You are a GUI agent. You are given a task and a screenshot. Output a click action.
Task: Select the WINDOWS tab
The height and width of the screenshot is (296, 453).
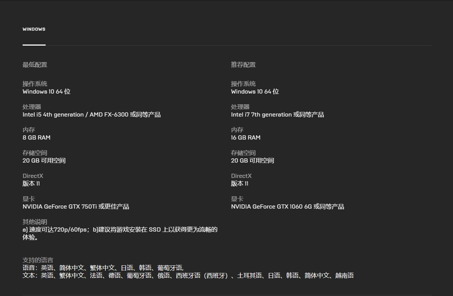point(34,29)
